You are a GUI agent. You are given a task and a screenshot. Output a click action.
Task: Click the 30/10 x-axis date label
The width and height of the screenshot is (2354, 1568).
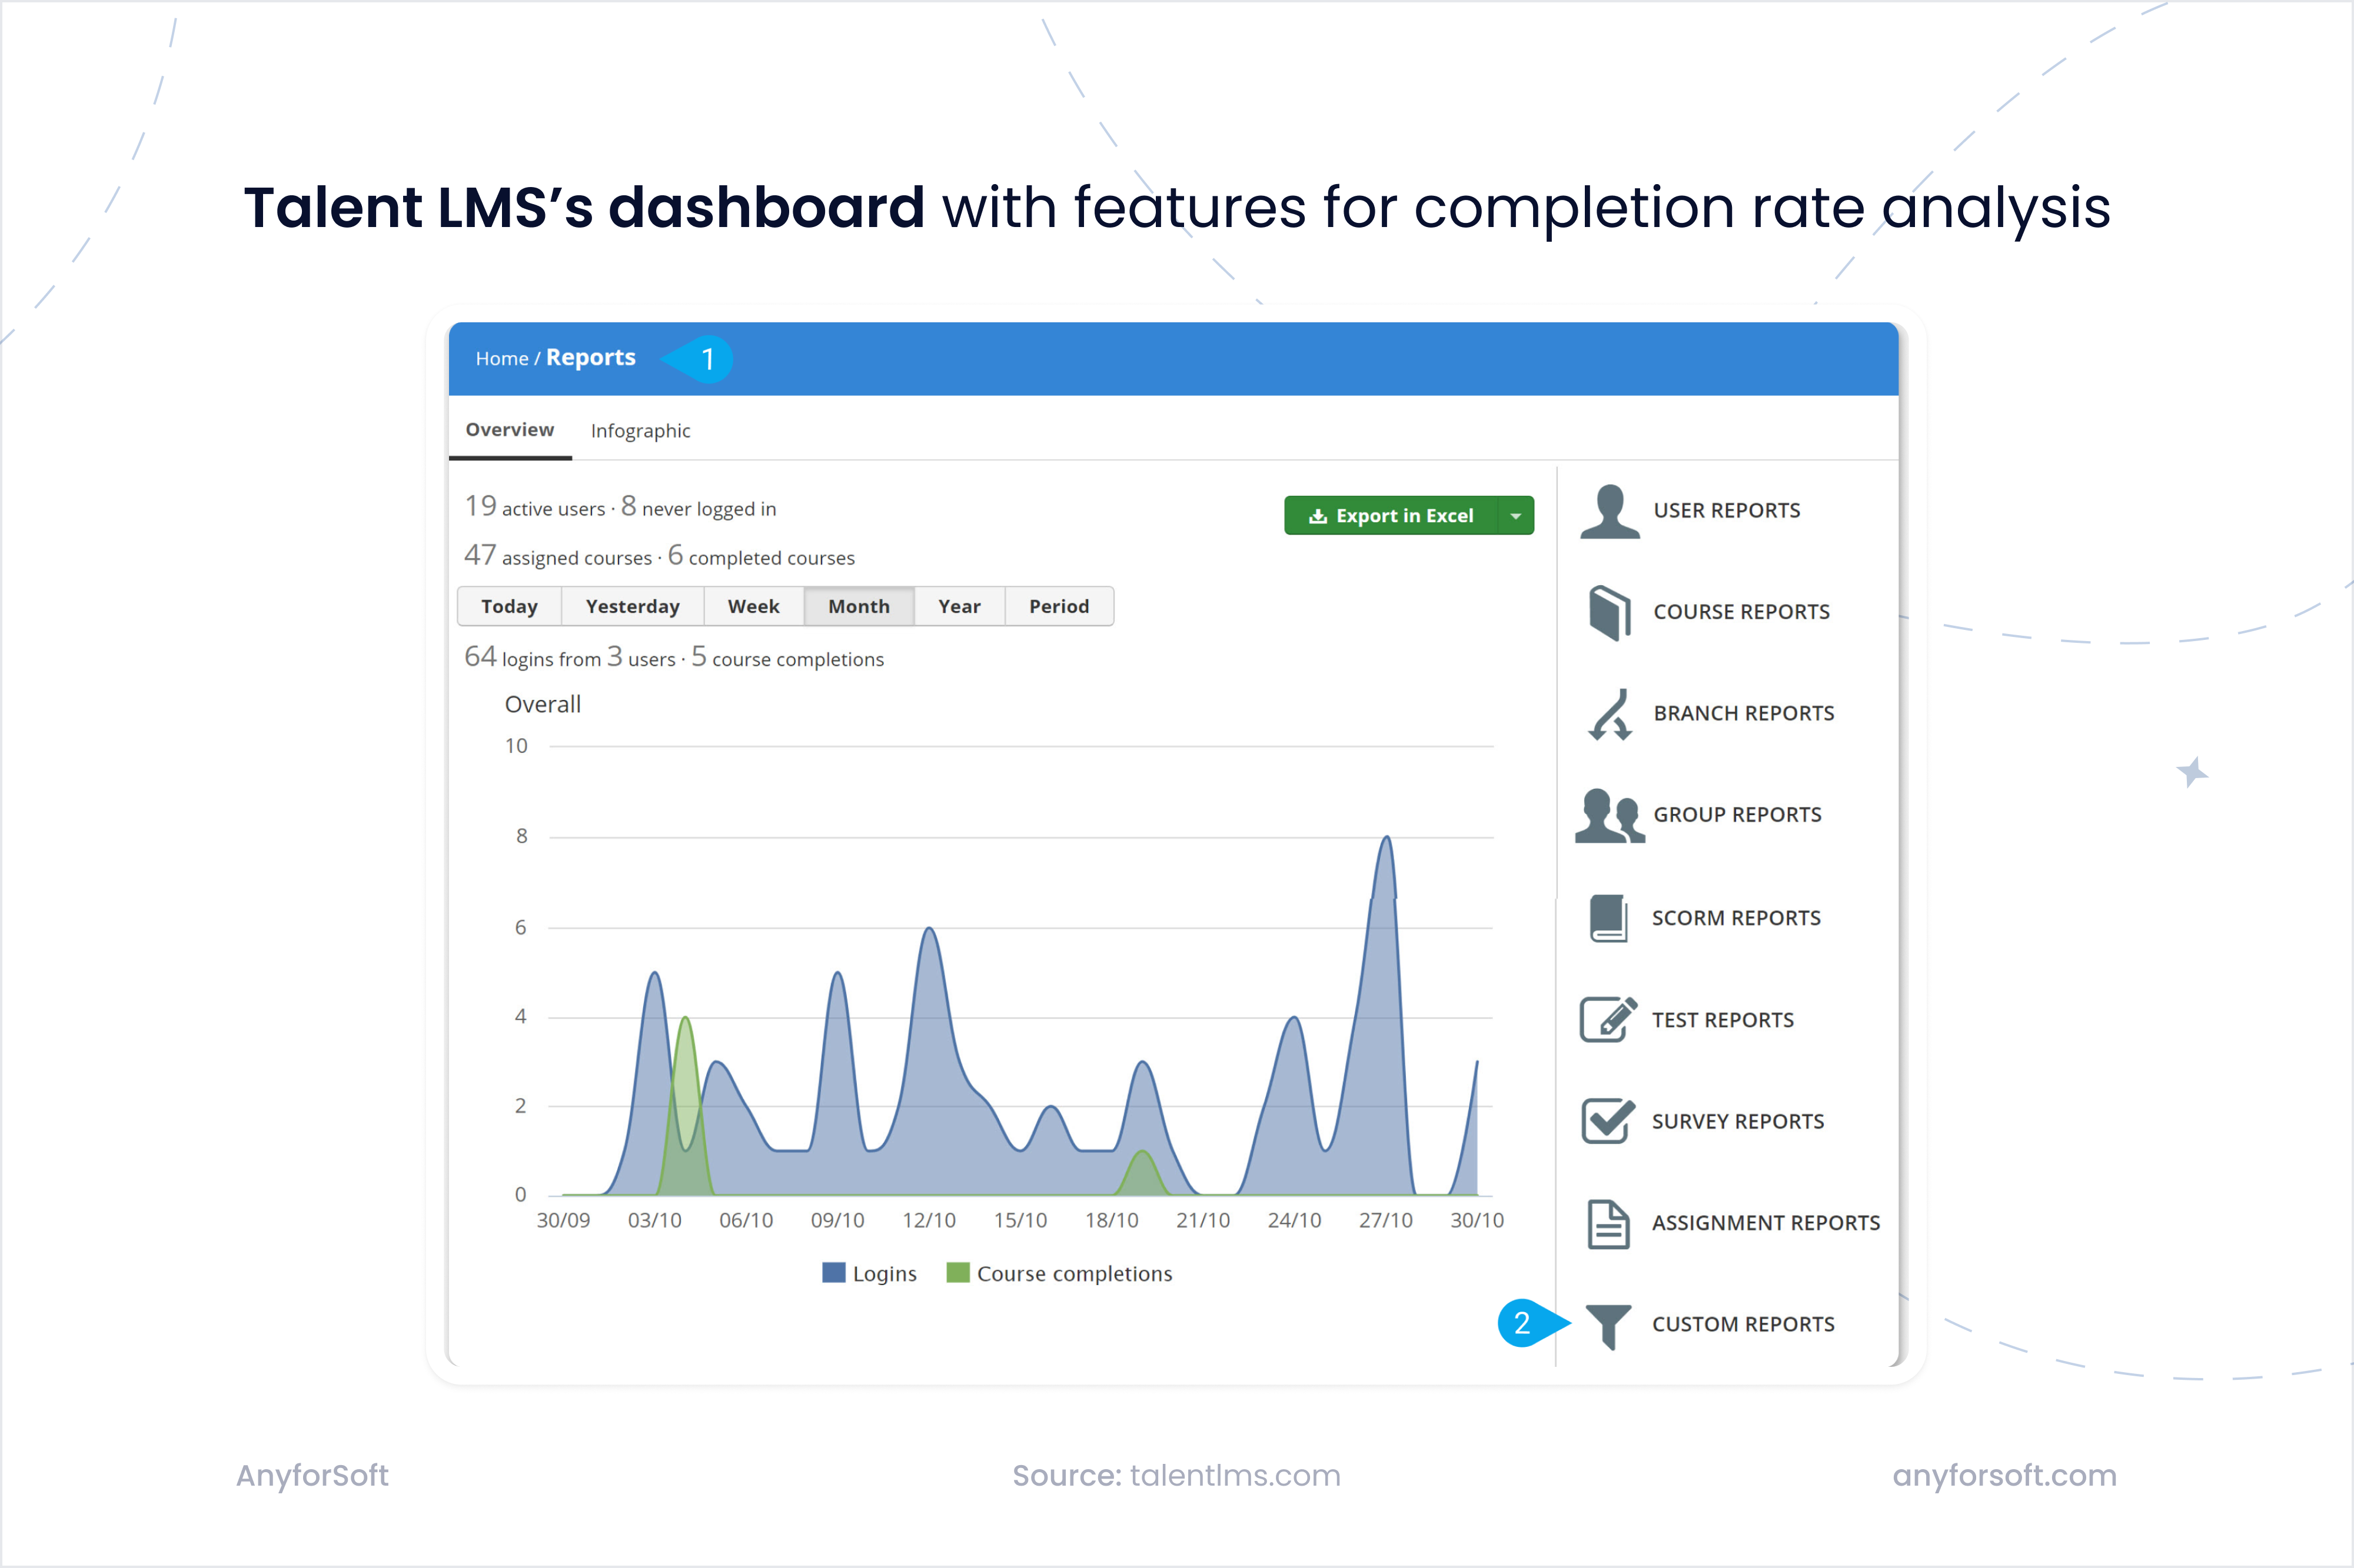point(1477,1221)
